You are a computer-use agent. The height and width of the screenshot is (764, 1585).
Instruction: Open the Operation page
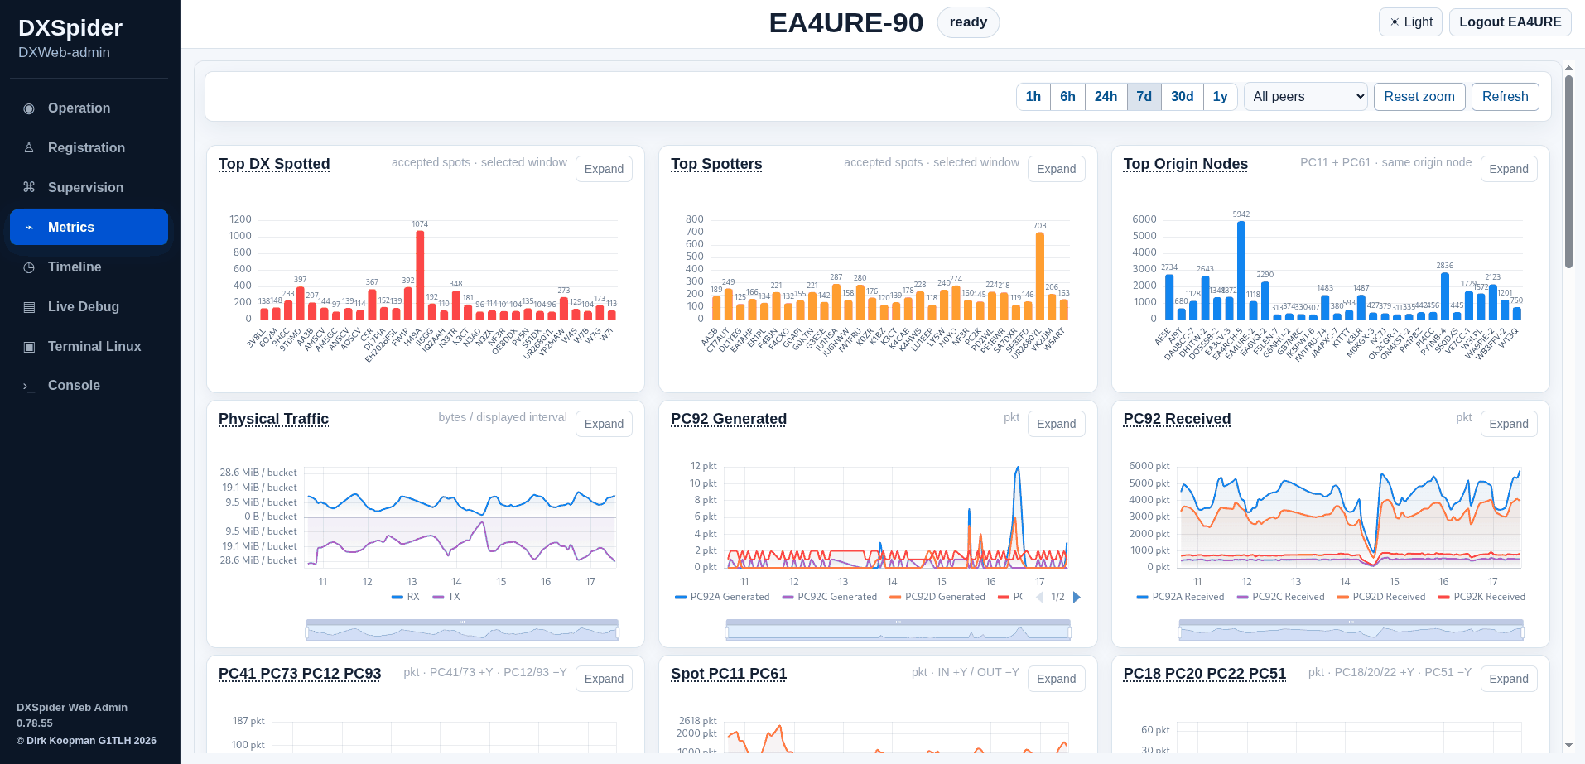coord(89,108)
